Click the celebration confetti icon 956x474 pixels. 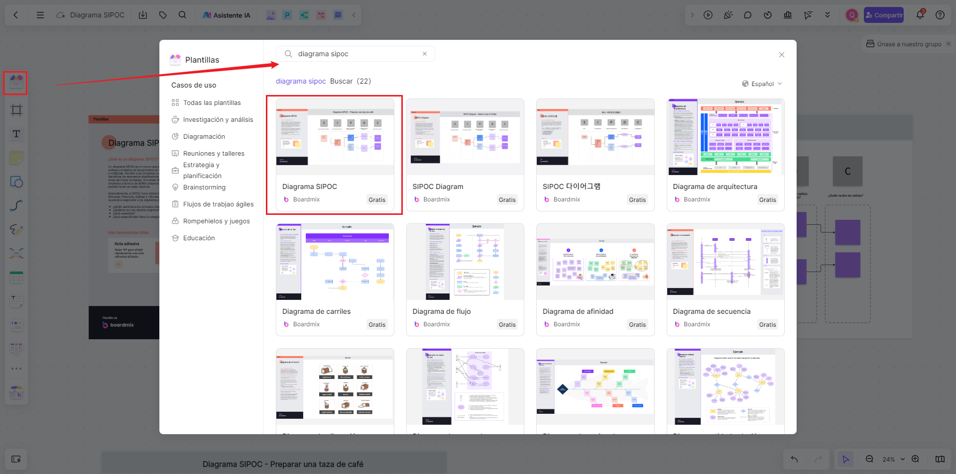coord(728,15)
